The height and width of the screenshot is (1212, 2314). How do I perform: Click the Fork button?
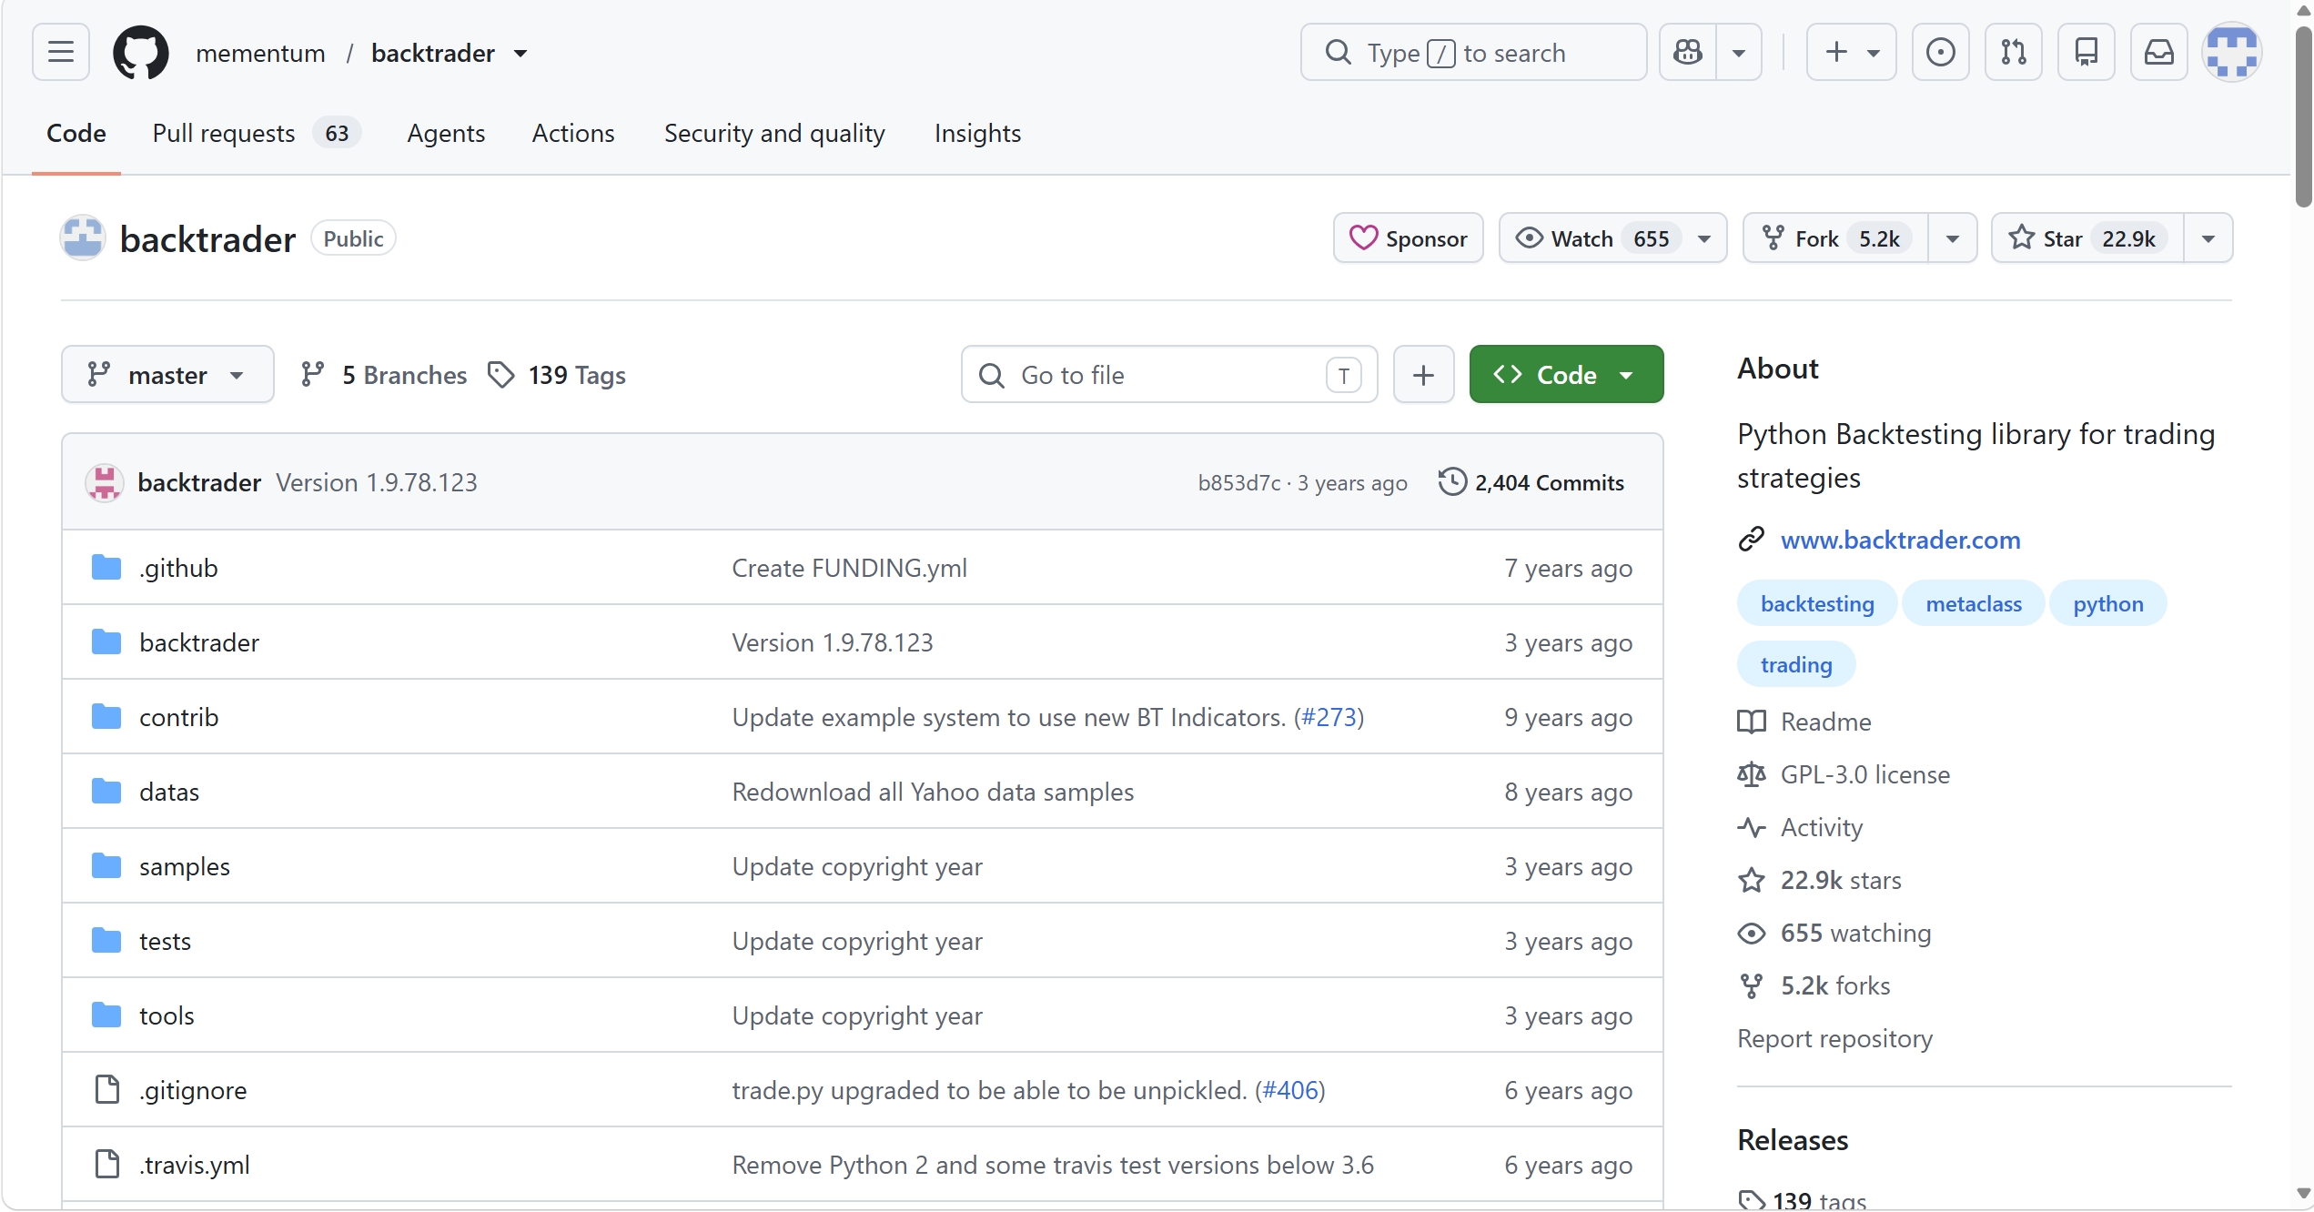(1834, 238)
